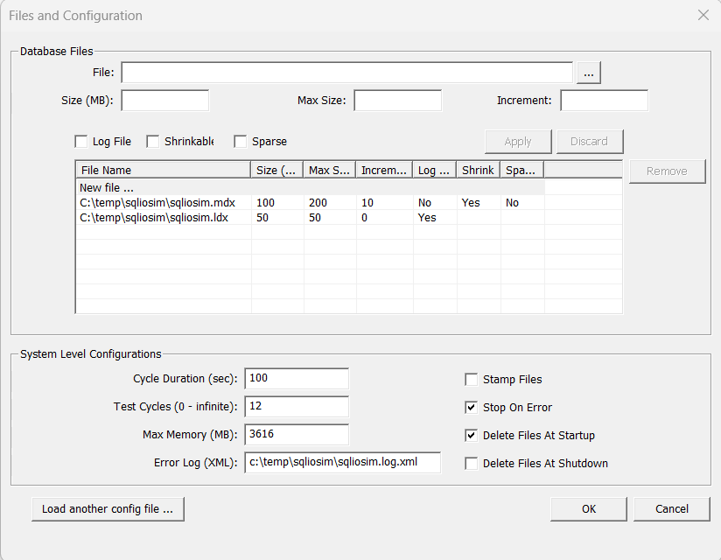
Task: Disable Delete Files At Startup
Action: (472, 436)
